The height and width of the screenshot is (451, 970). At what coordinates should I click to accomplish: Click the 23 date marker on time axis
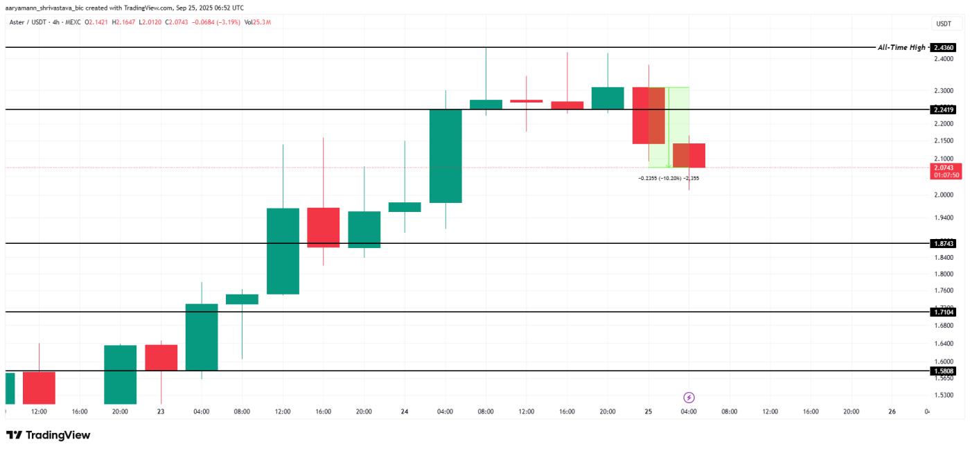click(x=161, y=412)
